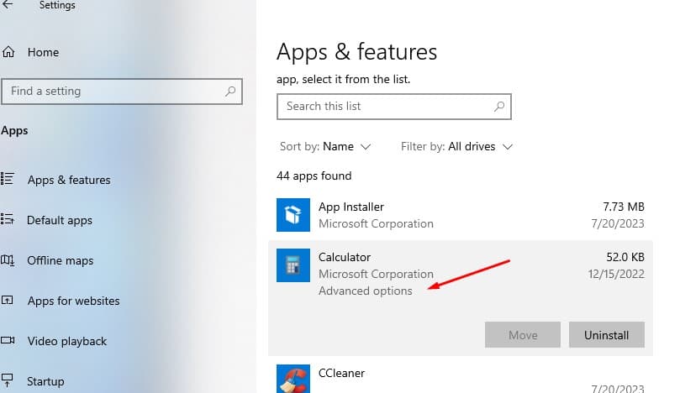The image size is (680, 393).
Task: Click the back arrow in Settings
Action: [x=8, y=5]
